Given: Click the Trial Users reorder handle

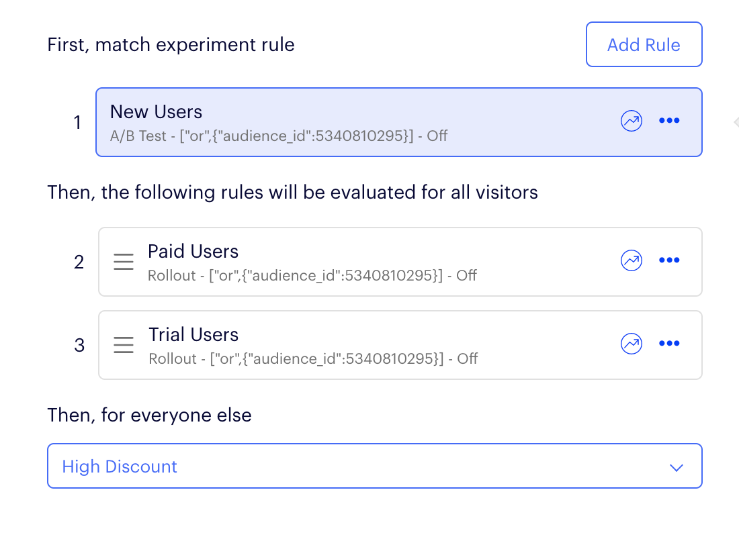Looking at the screenshot, I should [x=124, y=344].
